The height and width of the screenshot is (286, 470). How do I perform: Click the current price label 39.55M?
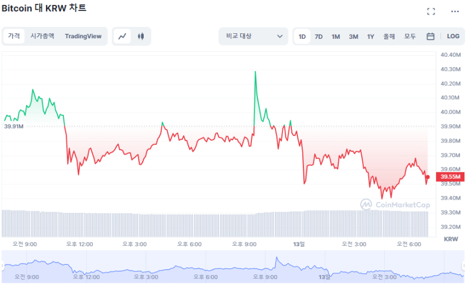(x=451, y=177)
